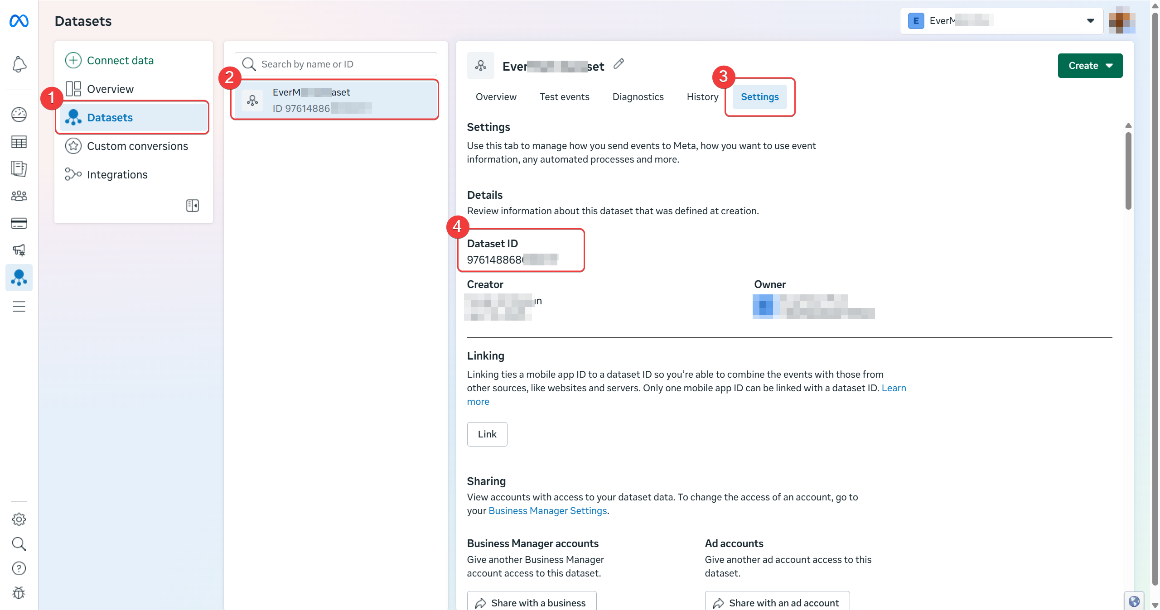Switch to the Test events tab
Screen dimensions: 1160x610
[564, 97]
